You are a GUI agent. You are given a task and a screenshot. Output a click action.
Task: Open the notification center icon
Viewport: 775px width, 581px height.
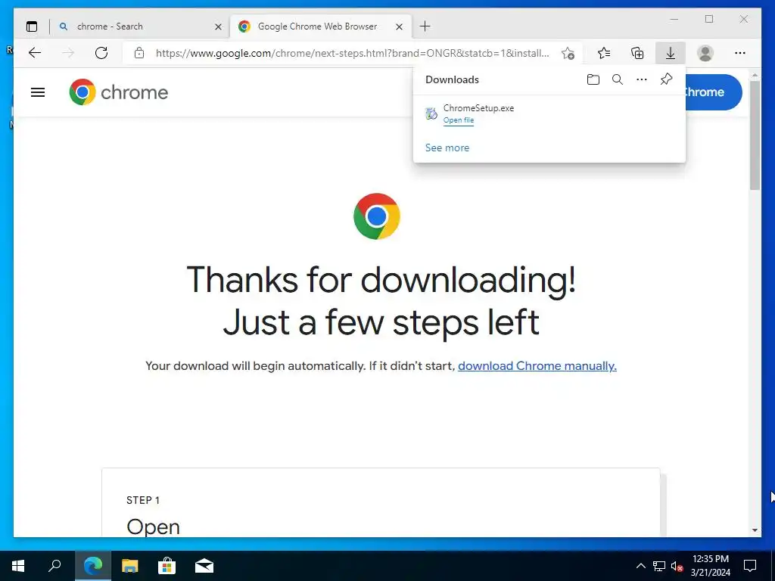[750, 566]
